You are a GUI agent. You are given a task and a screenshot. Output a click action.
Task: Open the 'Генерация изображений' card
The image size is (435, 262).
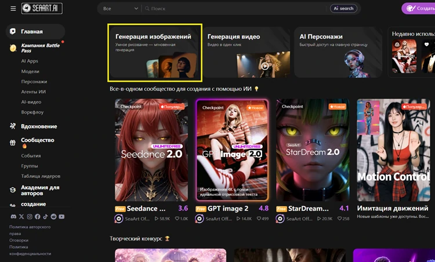(x=155, y=53)
